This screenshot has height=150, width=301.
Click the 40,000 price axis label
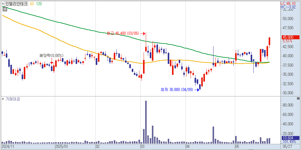tap(288, 56)
